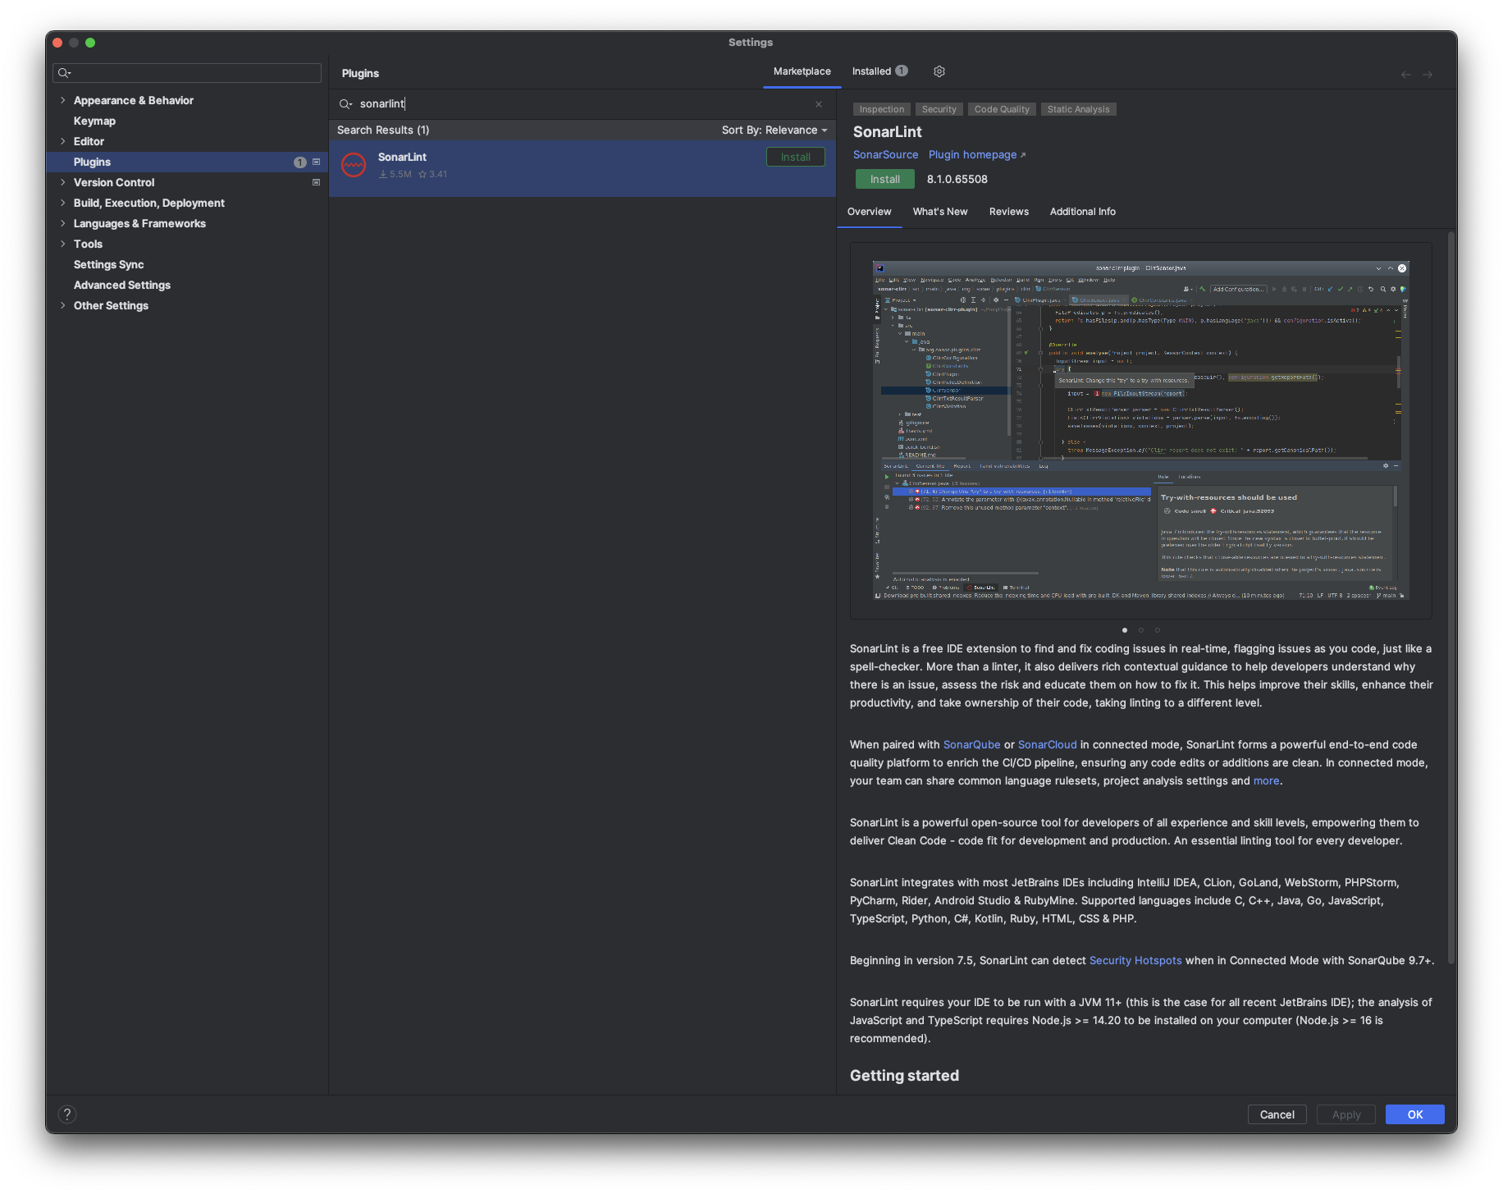This screenshot has width=1503, height=1194.
Task: Open the Additional Info tab
Action: pyautogui.click(x=1082, y=212)
